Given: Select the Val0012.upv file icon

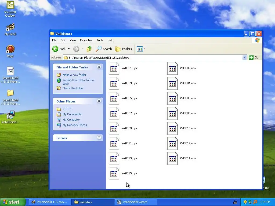Looking at the screenshot, I should tap(172, 144).
